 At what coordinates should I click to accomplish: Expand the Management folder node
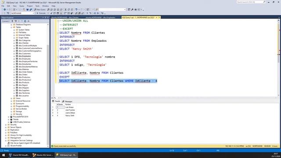[6, 138]
